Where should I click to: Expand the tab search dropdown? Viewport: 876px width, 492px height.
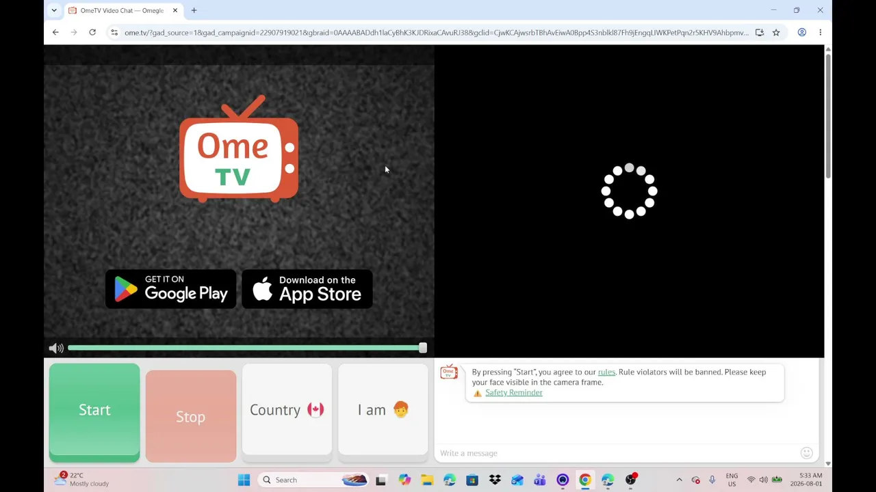[x=54, y=10]
